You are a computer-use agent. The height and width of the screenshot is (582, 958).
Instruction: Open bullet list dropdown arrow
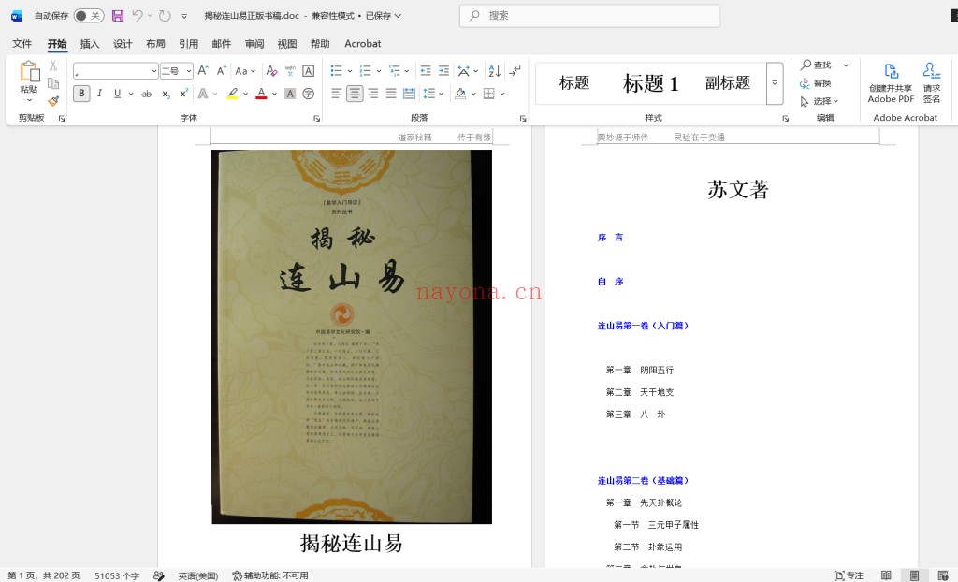coord(350,71)
